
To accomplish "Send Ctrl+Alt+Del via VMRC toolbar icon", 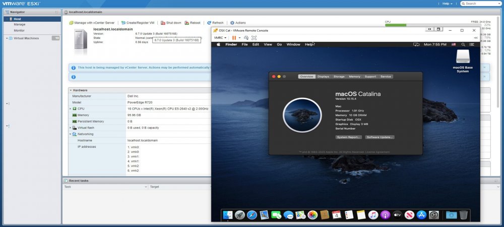I will click(x=246, y=38).
